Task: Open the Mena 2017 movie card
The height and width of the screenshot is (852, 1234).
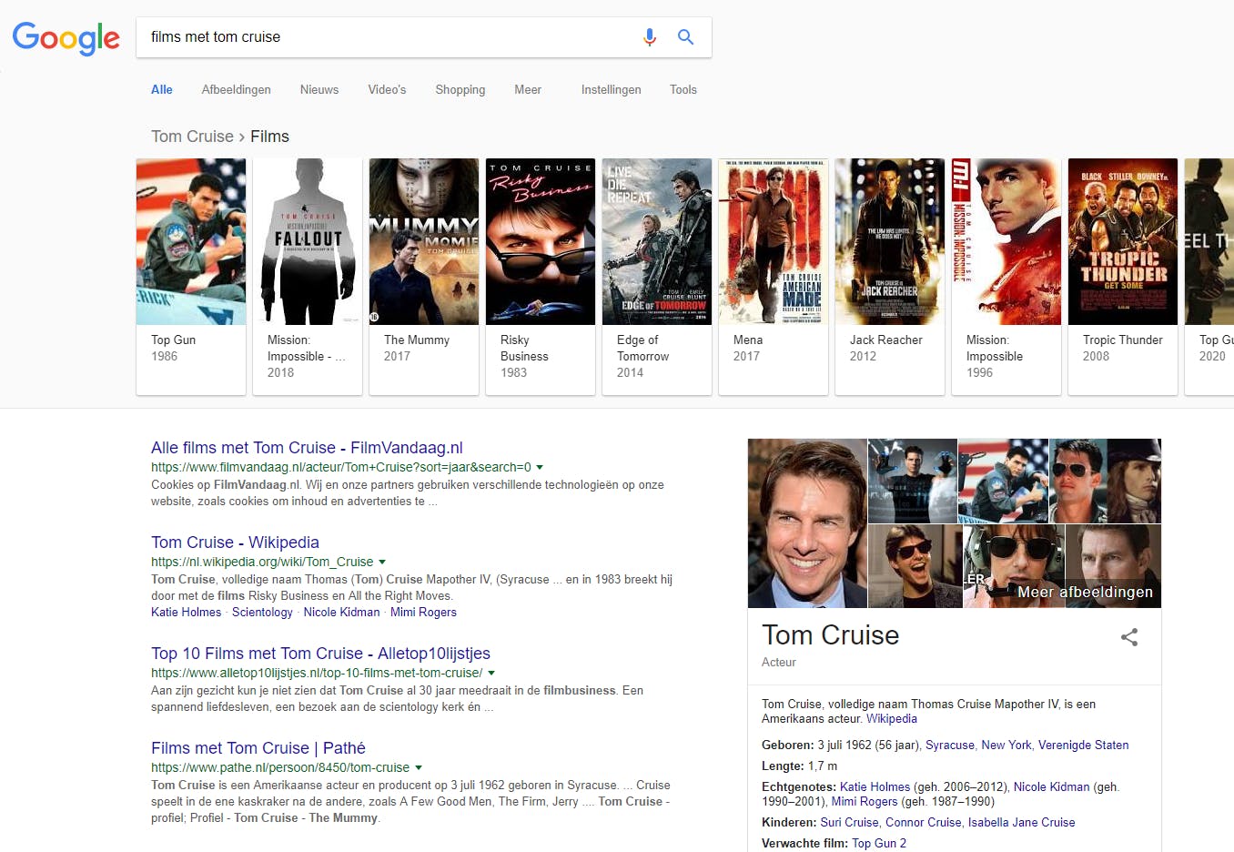Action: pos(774,277)
